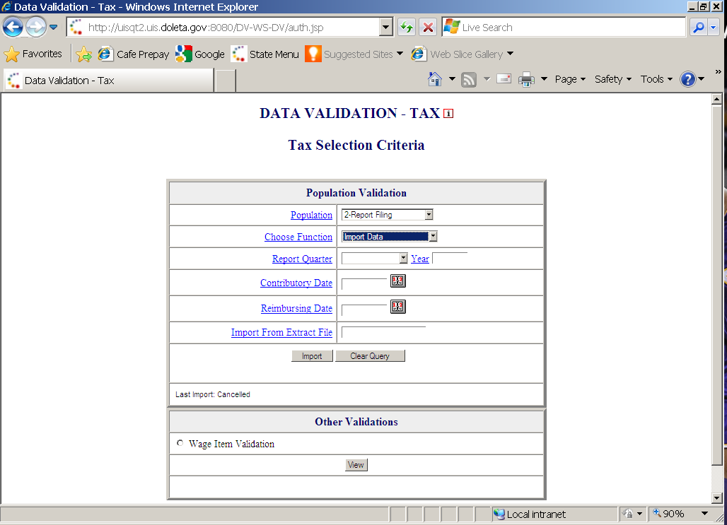Click the red info icon beside TAX title
Viewport: 727px width, 525px height.
tap(448, 114)
